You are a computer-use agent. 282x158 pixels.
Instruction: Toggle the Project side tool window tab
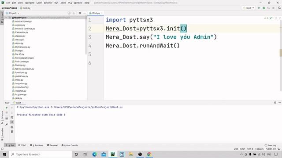tap(2, 18)
